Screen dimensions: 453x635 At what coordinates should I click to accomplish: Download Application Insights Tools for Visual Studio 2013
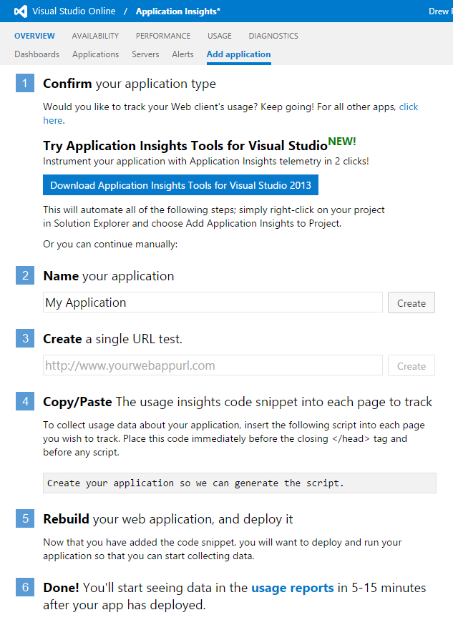(180, 185)
